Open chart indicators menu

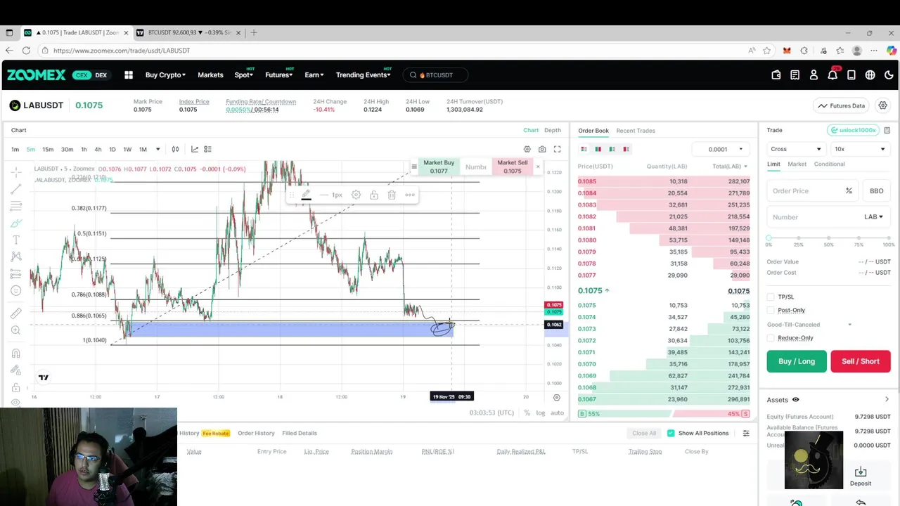[x=195, y=149]
